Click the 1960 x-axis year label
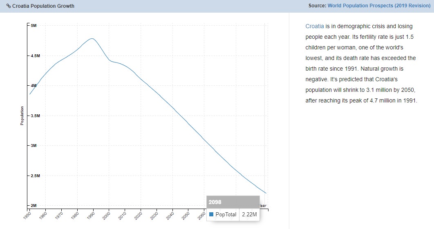 pos(43,216)
